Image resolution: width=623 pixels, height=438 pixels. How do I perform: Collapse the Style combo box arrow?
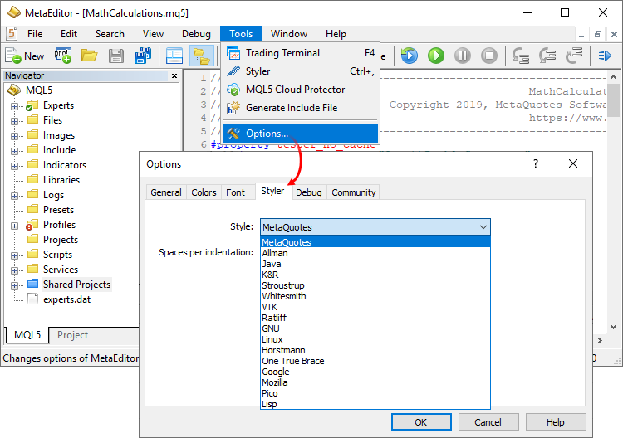click(483, 226)
